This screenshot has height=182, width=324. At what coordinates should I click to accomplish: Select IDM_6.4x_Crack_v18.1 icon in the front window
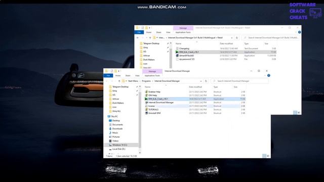tap(146, 99)
